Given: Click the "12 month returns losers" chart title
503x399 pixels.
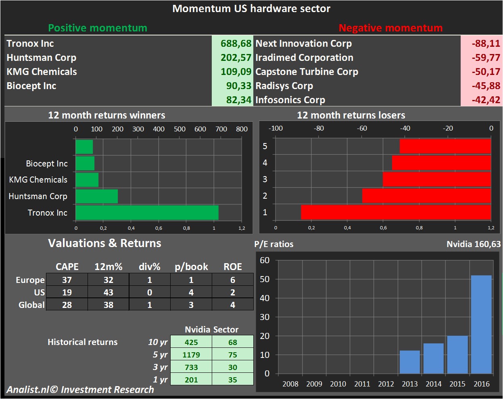Looking at the screenshot, I should (x=351, y=115).
